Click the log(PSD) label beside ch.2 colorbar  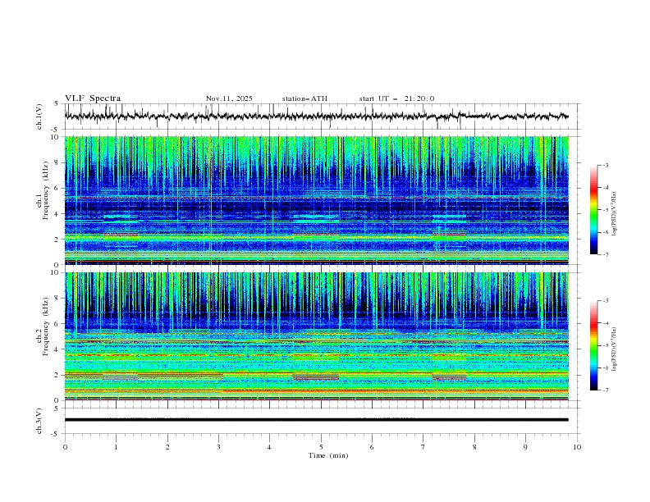tap(615, 349)
